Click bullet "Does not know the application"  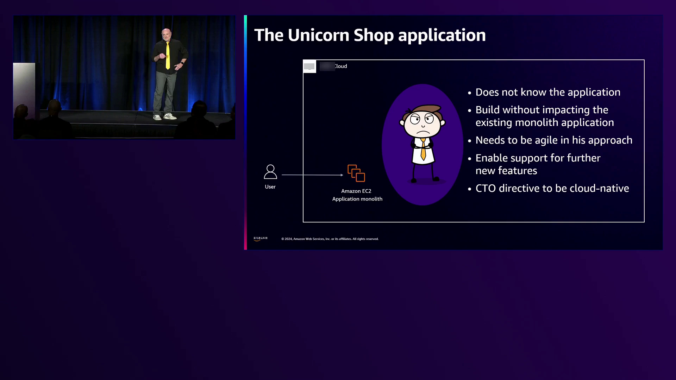tap(548, 92)
